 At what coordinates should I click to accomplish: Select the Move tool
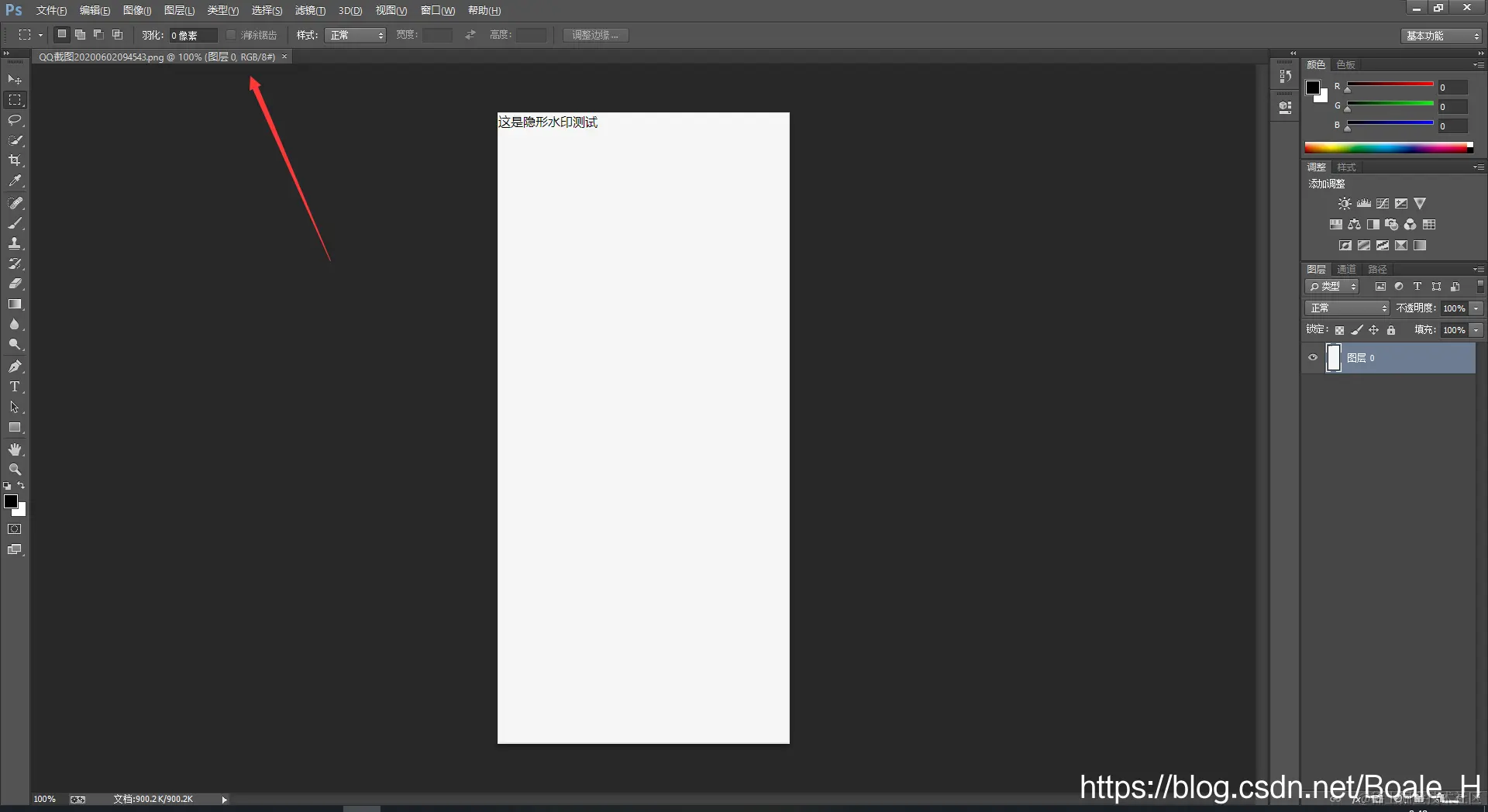coord(14,80)
